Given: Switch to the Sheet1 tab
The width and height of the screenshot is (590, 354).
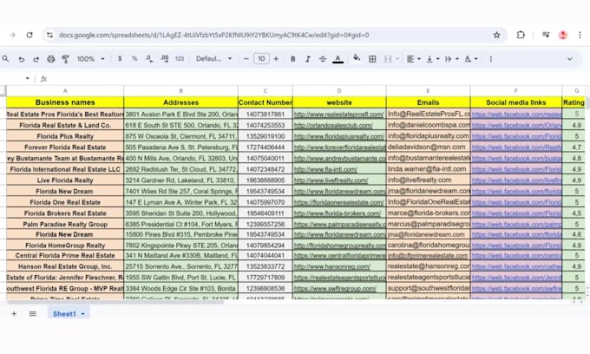Looking at the screenshot, I should click(64, 314).
